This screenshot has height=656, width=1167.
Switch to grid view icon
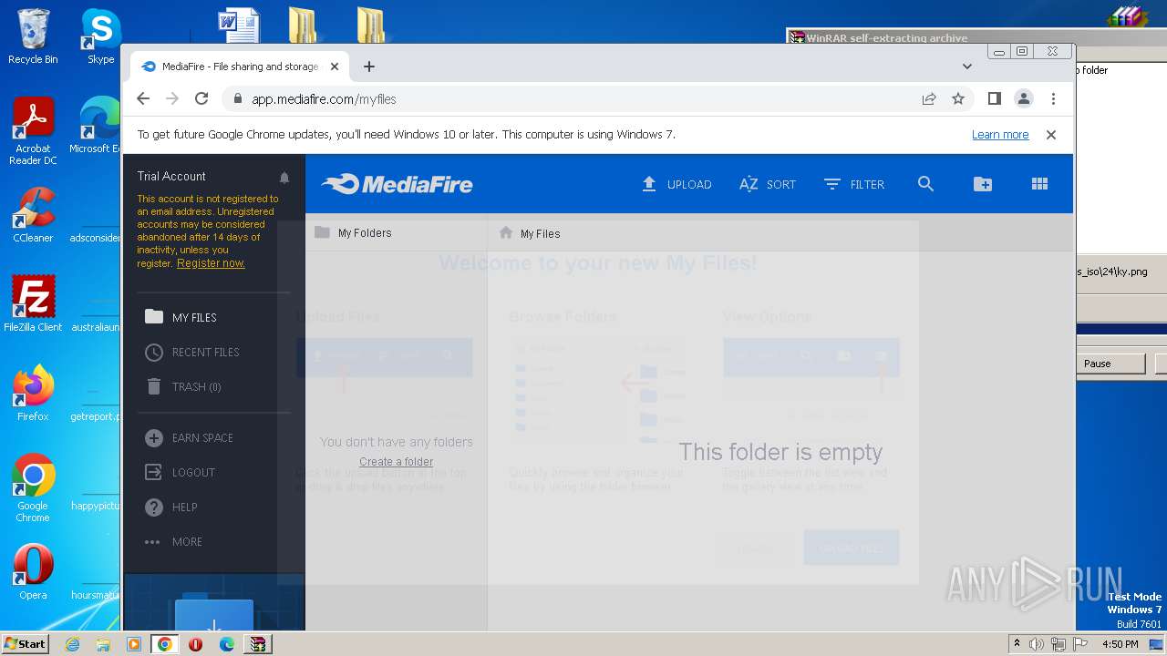point(1039,184)
